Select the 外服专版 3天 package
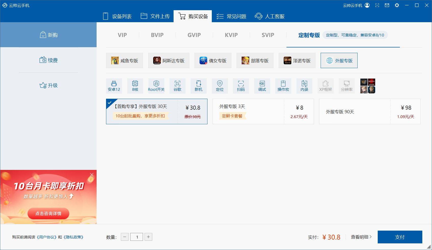The width and height of the screenshot is (432, 250). click(263, 111)
